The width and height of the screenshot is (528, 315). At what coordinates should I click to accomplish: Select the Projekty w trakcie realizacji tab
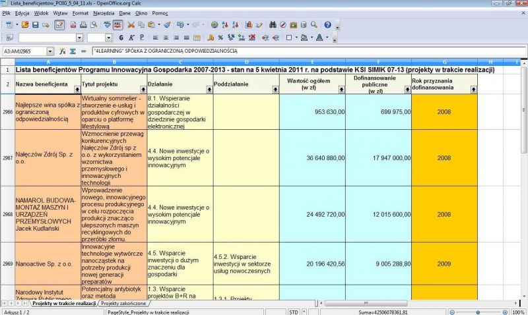64,303
